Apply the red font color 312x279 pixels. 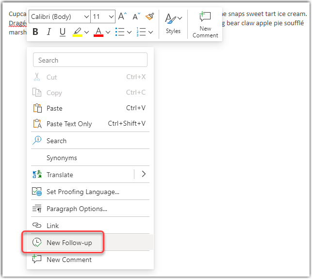[99, 32]
